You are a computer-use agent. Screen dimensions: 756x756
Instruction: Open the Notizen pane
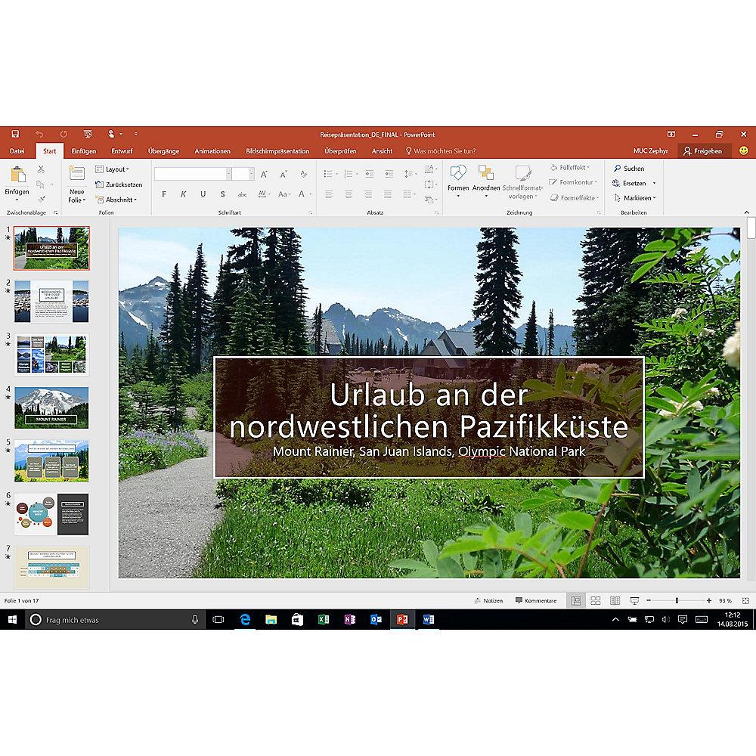point(488,600)
